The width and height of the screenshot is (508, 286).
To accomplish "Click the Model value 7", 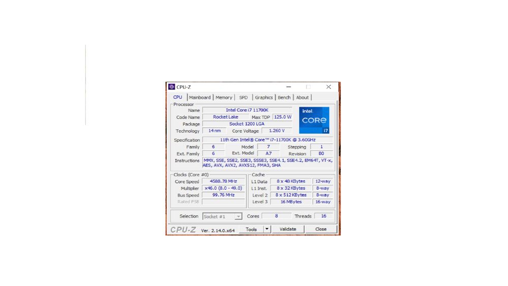I will tap(269, 147).
